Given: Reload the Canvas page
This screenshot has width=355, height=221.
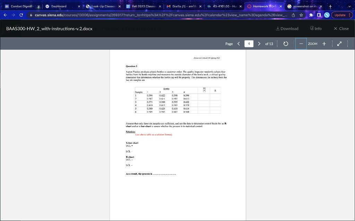Looking at the screenshot, I should pos(22,15).
